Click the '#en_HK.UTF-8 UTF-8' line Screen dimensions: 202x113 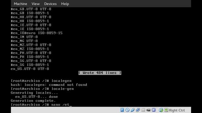[x=31, y=17]
